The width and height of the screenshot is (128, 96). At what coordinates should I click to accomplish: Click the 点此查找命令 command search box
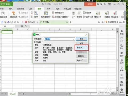[x=115, y=22]
